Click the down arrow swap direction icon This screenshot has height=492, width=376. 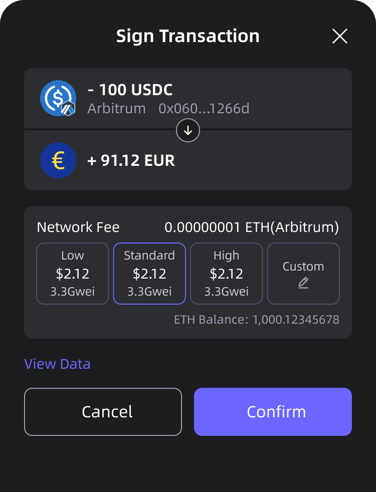188,131
